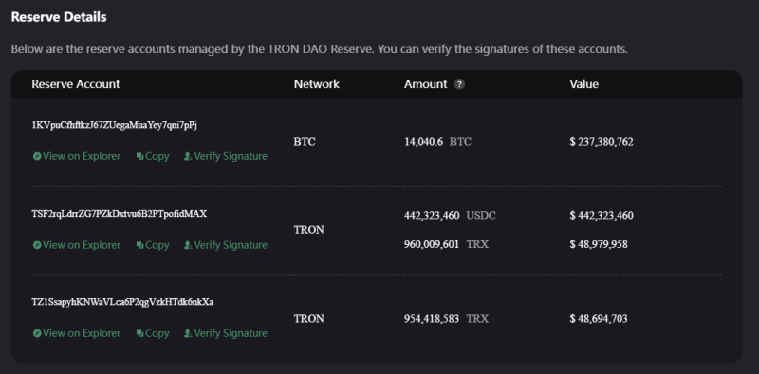View the TZ1Ssapy account on Explorer

click(77, 334)
